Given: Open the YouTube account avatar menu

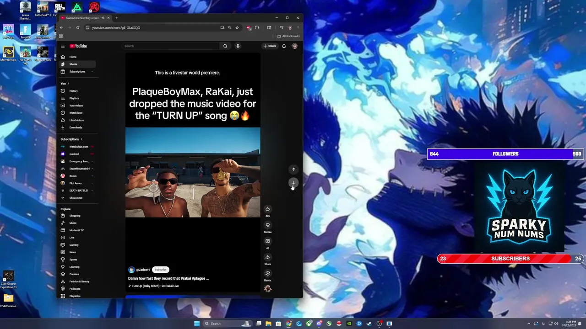Looking at the screenshot, I should pos(294,46).
